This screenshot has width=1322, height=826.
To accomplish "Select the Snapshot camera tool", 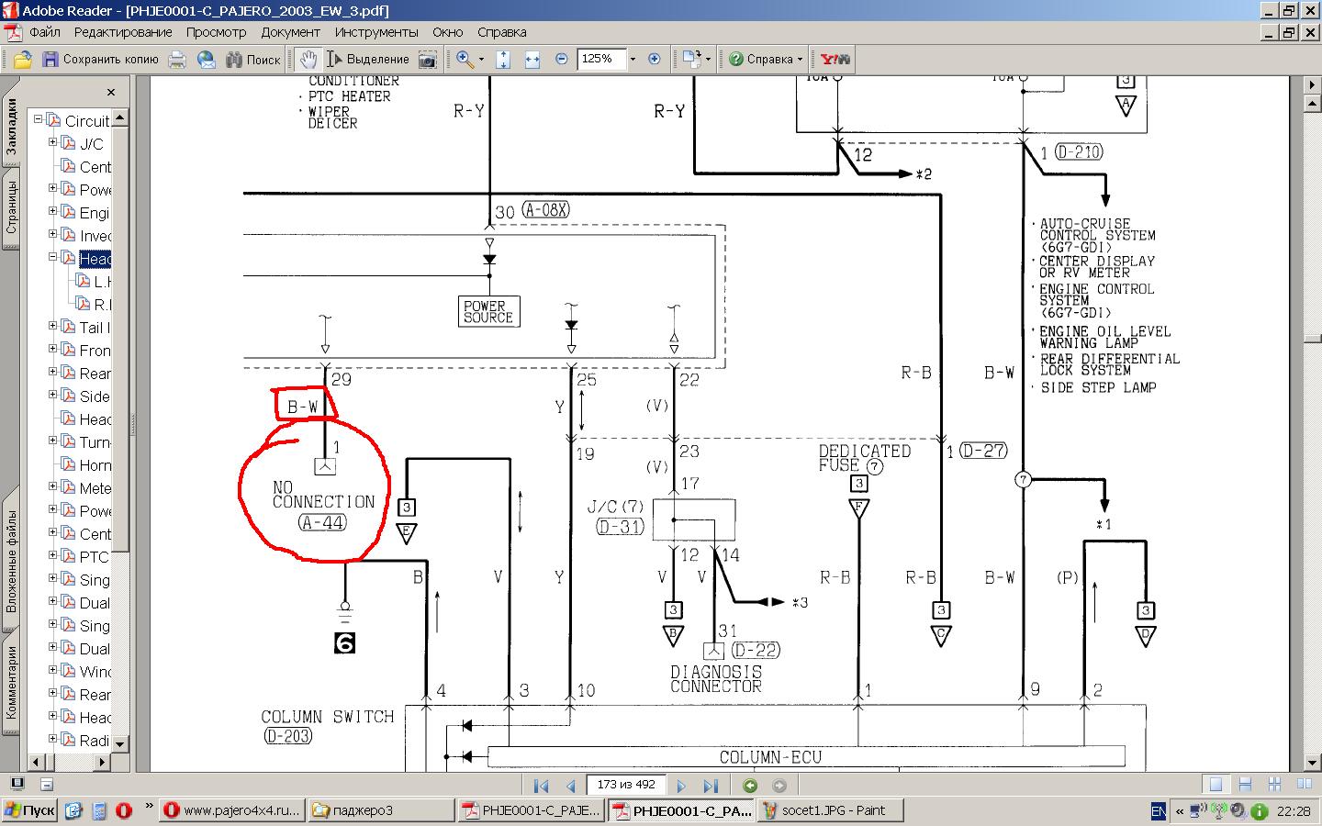I will point(427,60).
